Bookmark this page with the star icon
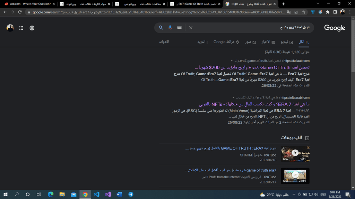Screen dimensions: 355x199 pyautogui.click(x=304, y=12)
